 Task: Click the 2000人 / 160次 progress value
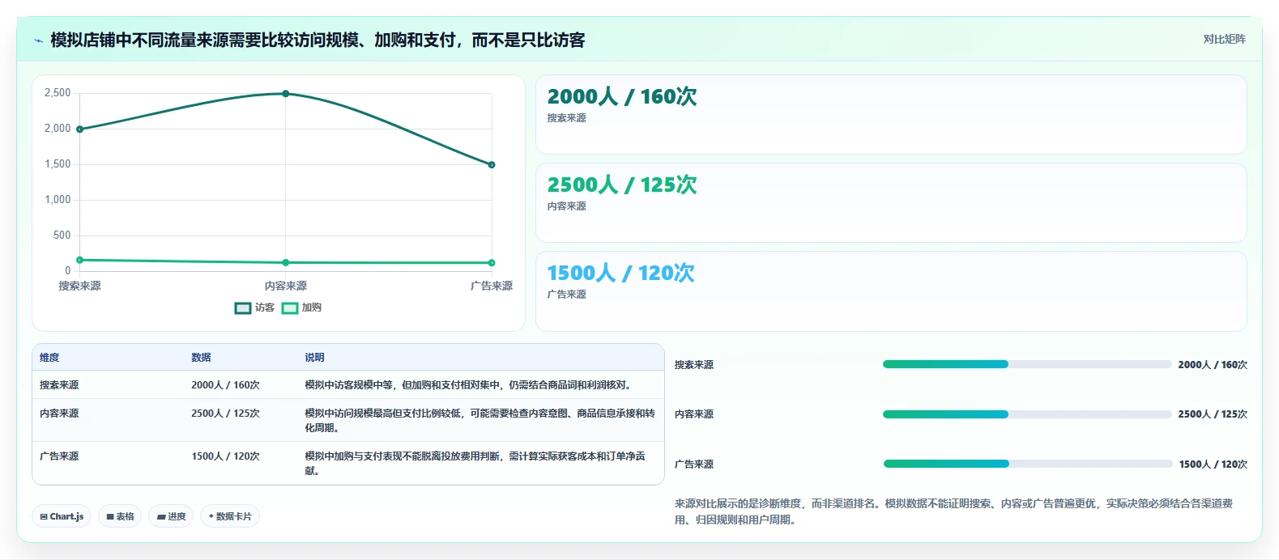1213,365
